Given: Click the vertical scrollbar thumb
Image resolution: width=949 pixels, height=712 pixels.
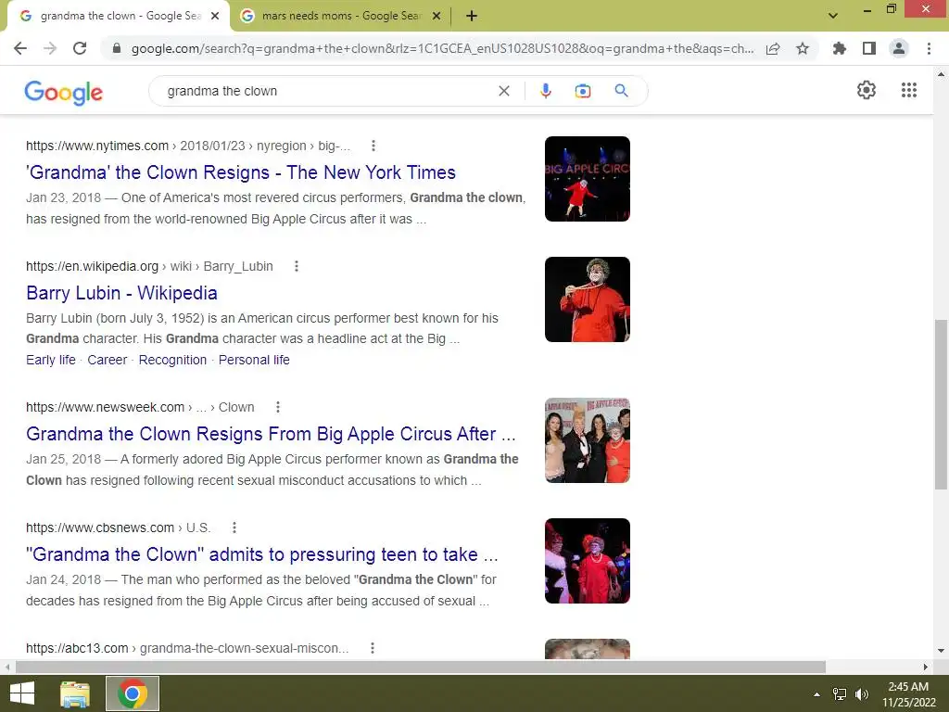Looking at the screenshot, I should click(x=941, y=404).
